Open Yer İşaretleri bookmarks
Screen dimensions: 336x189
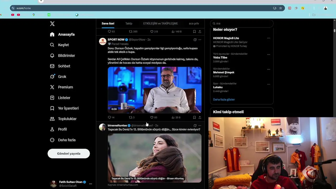[x=65, y=108]
